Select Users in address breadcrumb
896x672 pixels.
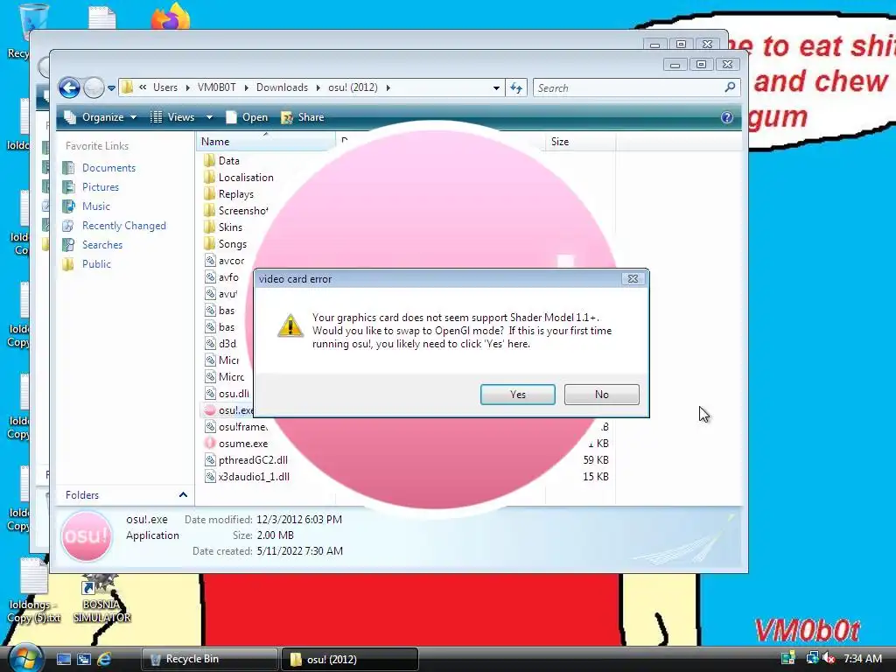point(165,87)
